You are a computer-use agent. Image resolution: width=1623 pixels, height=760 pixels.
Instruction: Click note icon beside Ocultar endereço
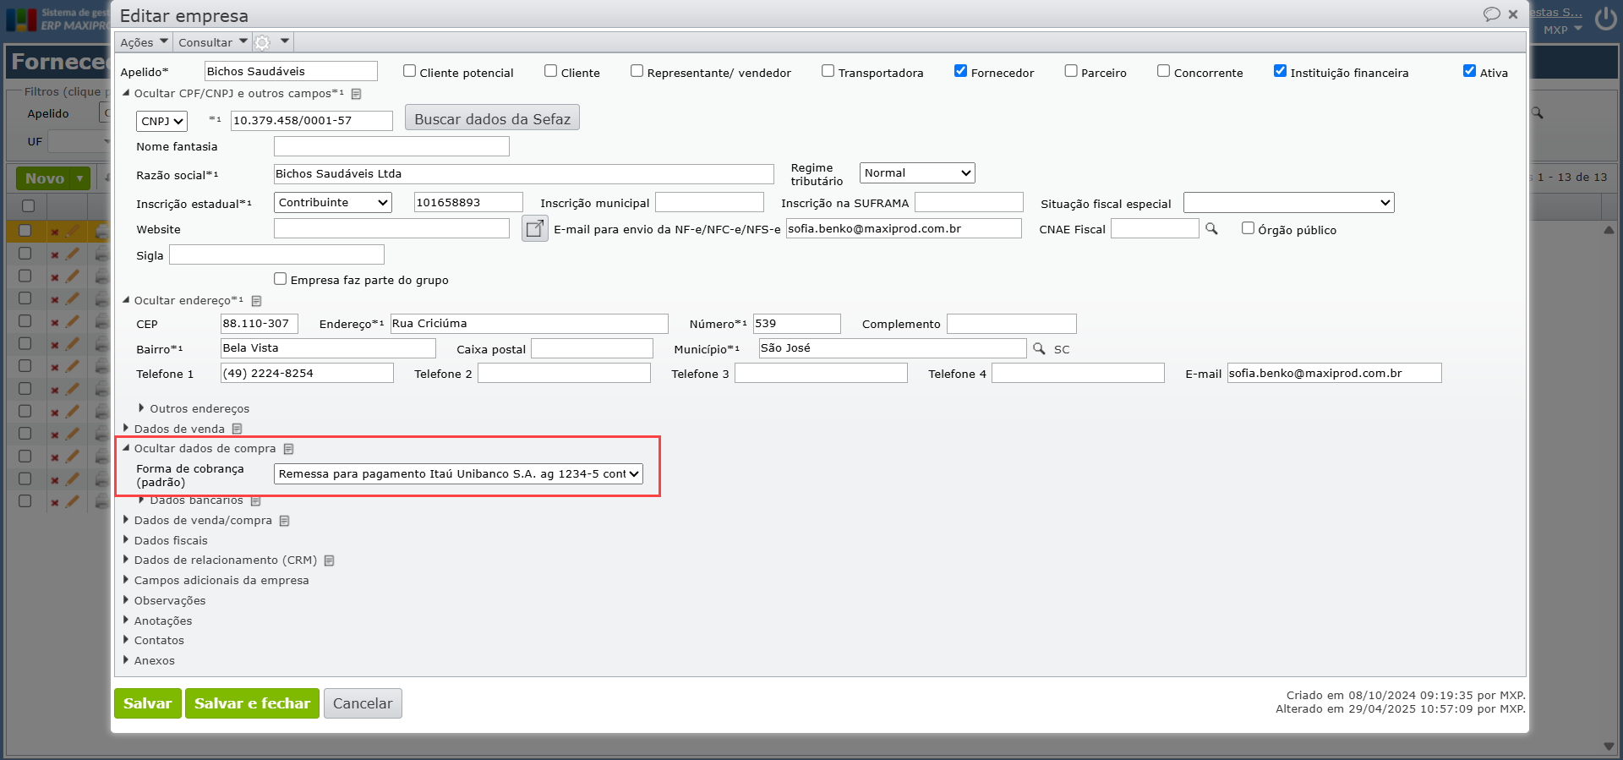pos(256,301)
